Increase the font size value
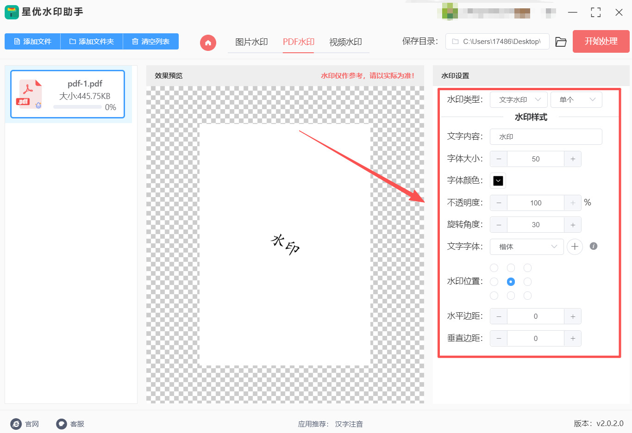 point(573,159)
